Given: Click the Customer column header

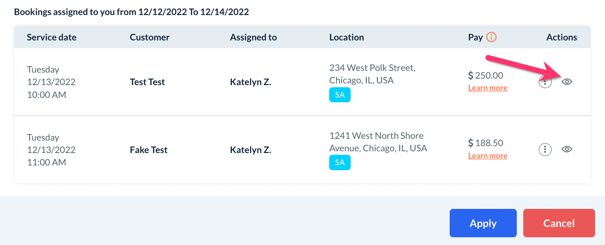Looking at the screenshot, I should (150, 37).
